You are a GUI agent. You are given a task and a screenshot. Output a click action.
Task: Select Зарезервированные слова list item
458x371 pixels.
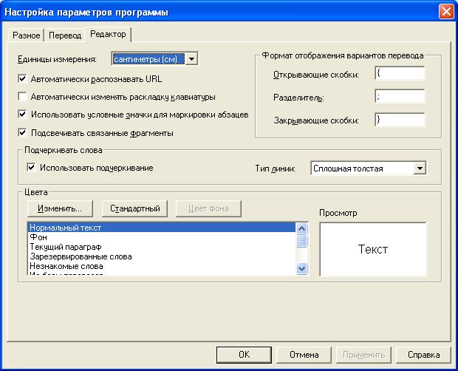tap(162, 256)
